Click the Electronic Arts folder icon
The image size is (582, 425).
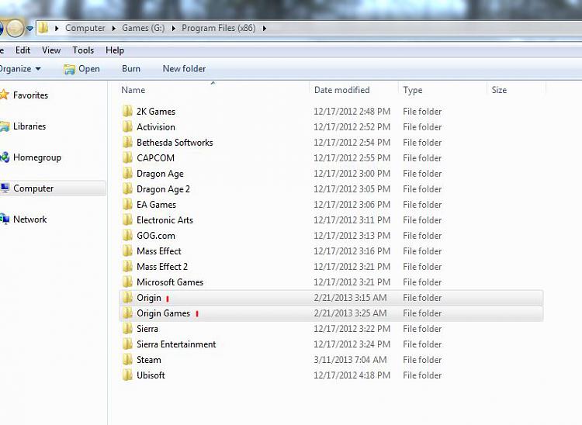tap(127, 220)
